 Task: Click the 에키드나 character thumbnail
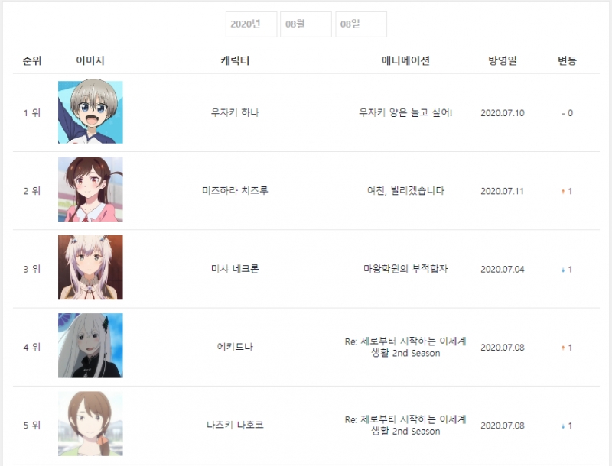pos(90,345)
